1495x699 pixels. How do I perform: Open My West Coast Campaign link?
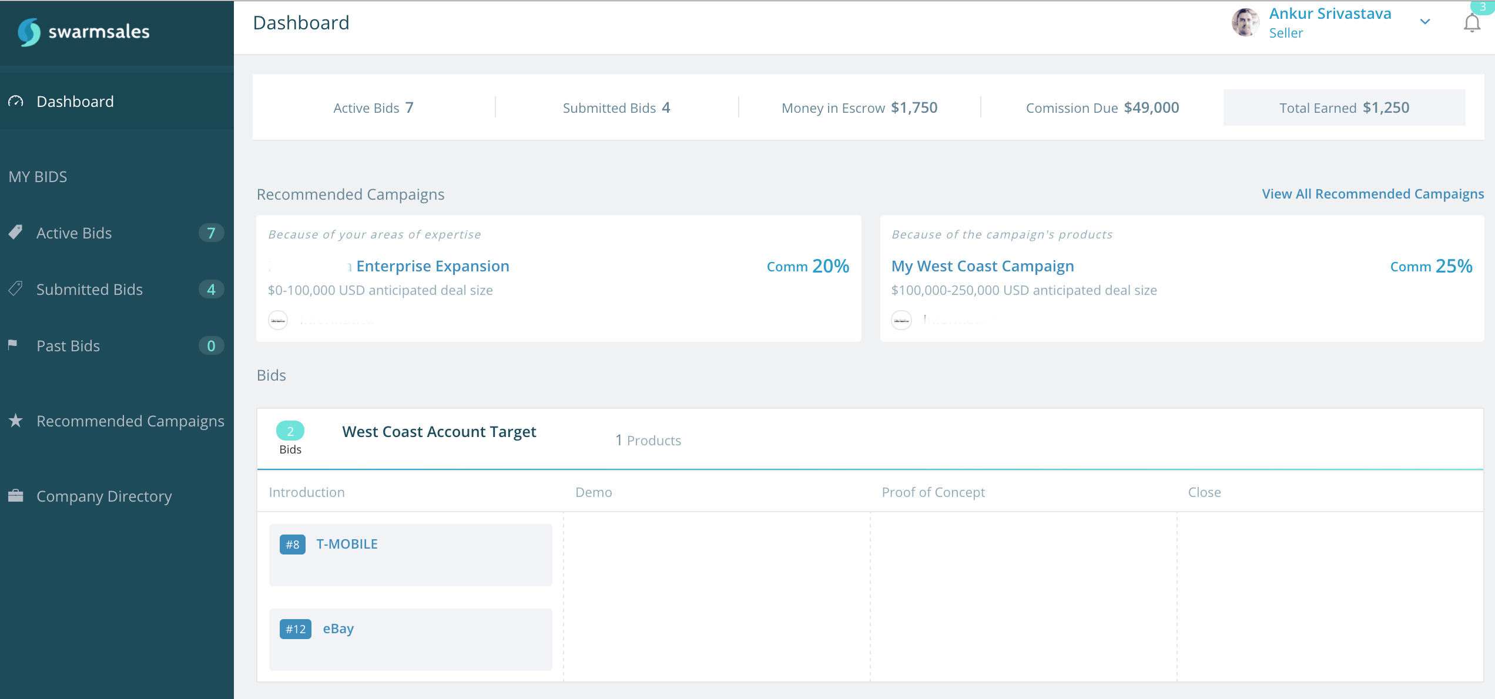click(x=983, y=266)
